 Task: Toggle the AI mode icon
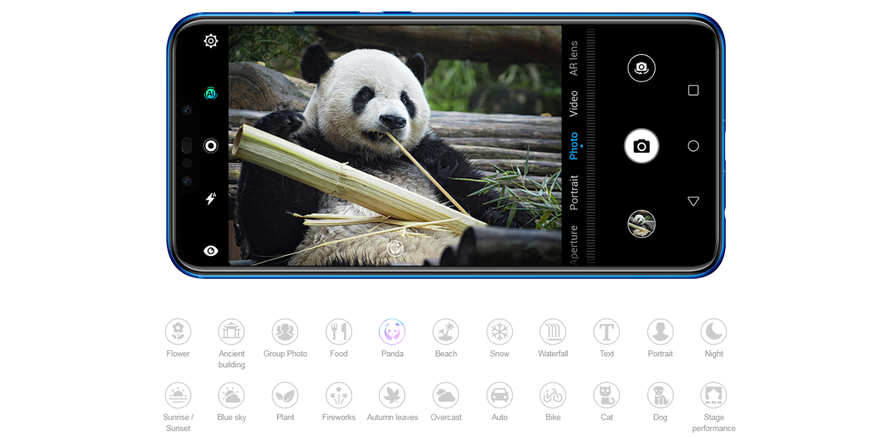click(210, 94)
